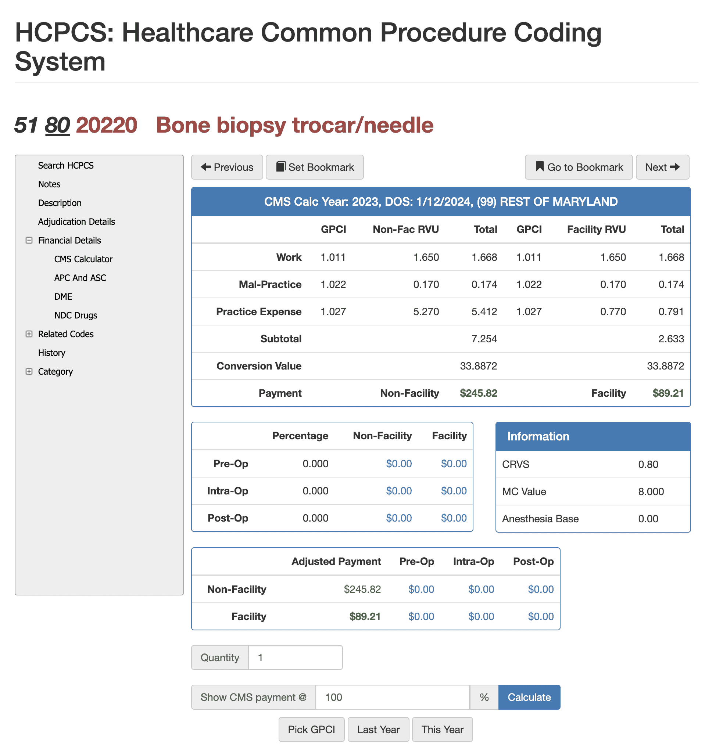This screenshot has height=753, width=705.
Task: Open Search HCPCS
Action: [x=66, y=165]
